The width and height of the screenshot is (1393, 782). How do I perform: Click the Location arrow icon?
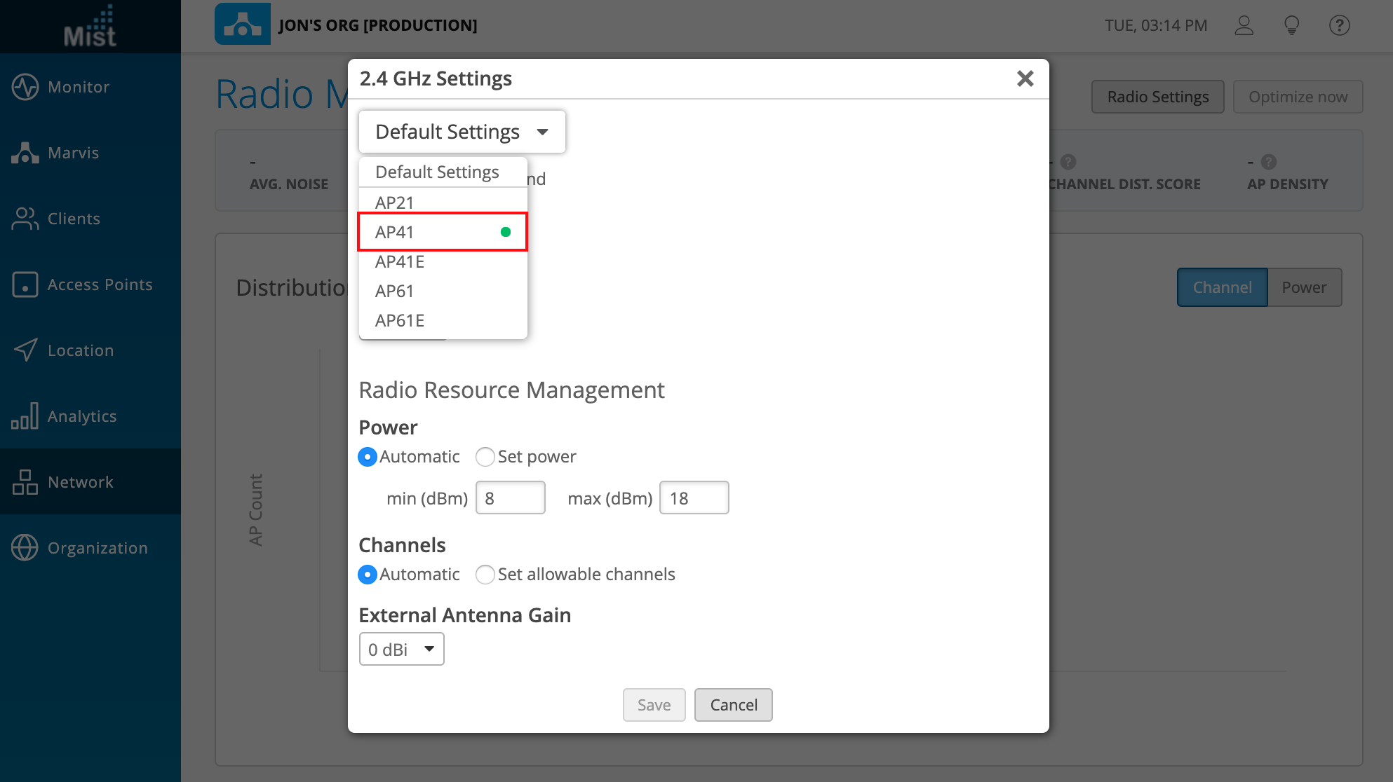pyautogui.click(x=25, y=350)
